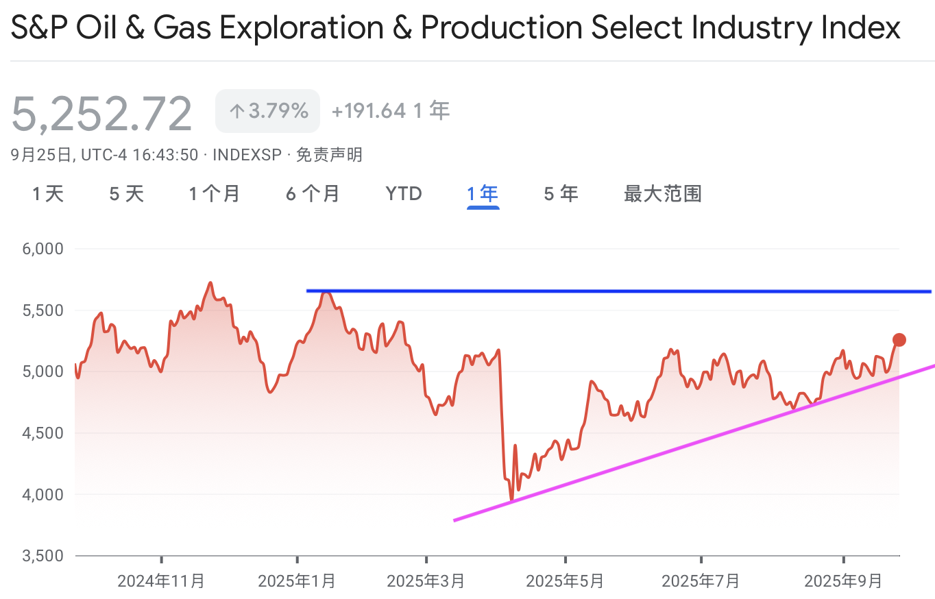935x599 pixels.
Task: Show the 5 年 range tab
Action: point(561,194)
